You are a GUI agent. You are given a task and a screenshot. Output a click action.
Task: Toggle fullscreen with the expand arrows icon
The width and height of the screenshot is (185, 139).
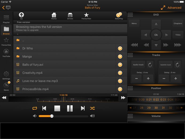pyautogui.click(x=163, y=8)
